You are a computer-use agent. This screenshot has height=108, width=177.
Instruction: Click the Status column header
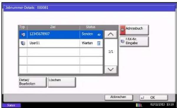[91, 27]
